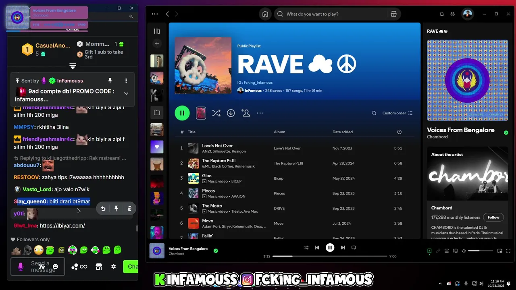Enter full screen mode in Spotify
This screenshot has width=516, height=290.
pos(508,251)
